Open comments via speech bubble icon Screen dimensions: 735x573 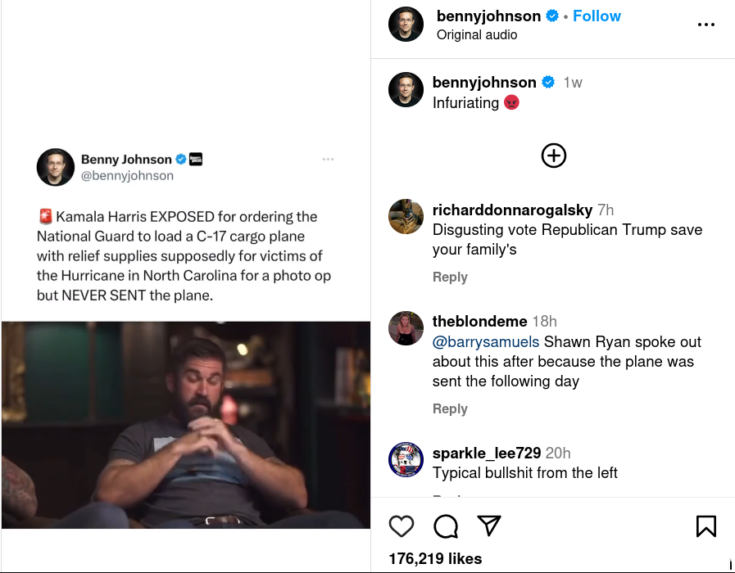coord(445,526)
